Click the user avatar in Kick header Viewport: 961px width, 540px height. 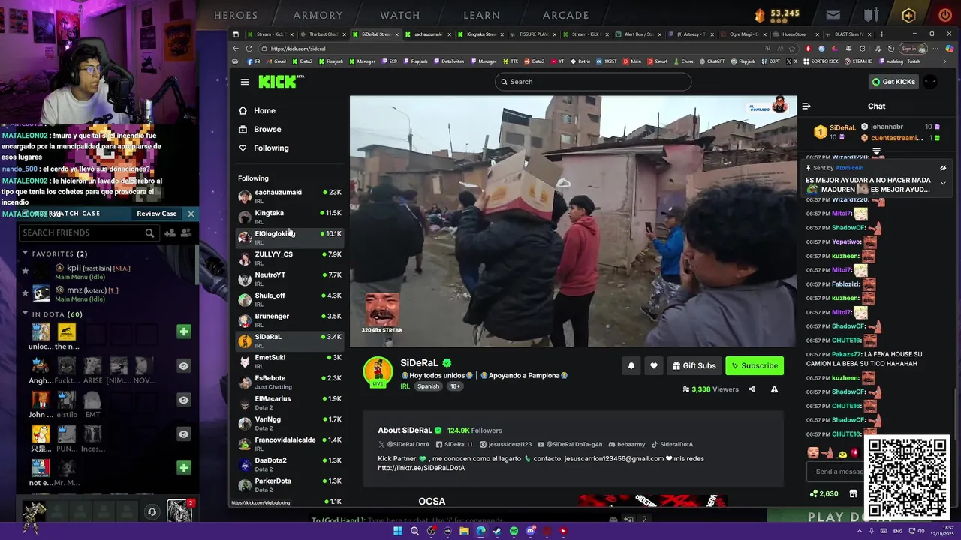930,82
